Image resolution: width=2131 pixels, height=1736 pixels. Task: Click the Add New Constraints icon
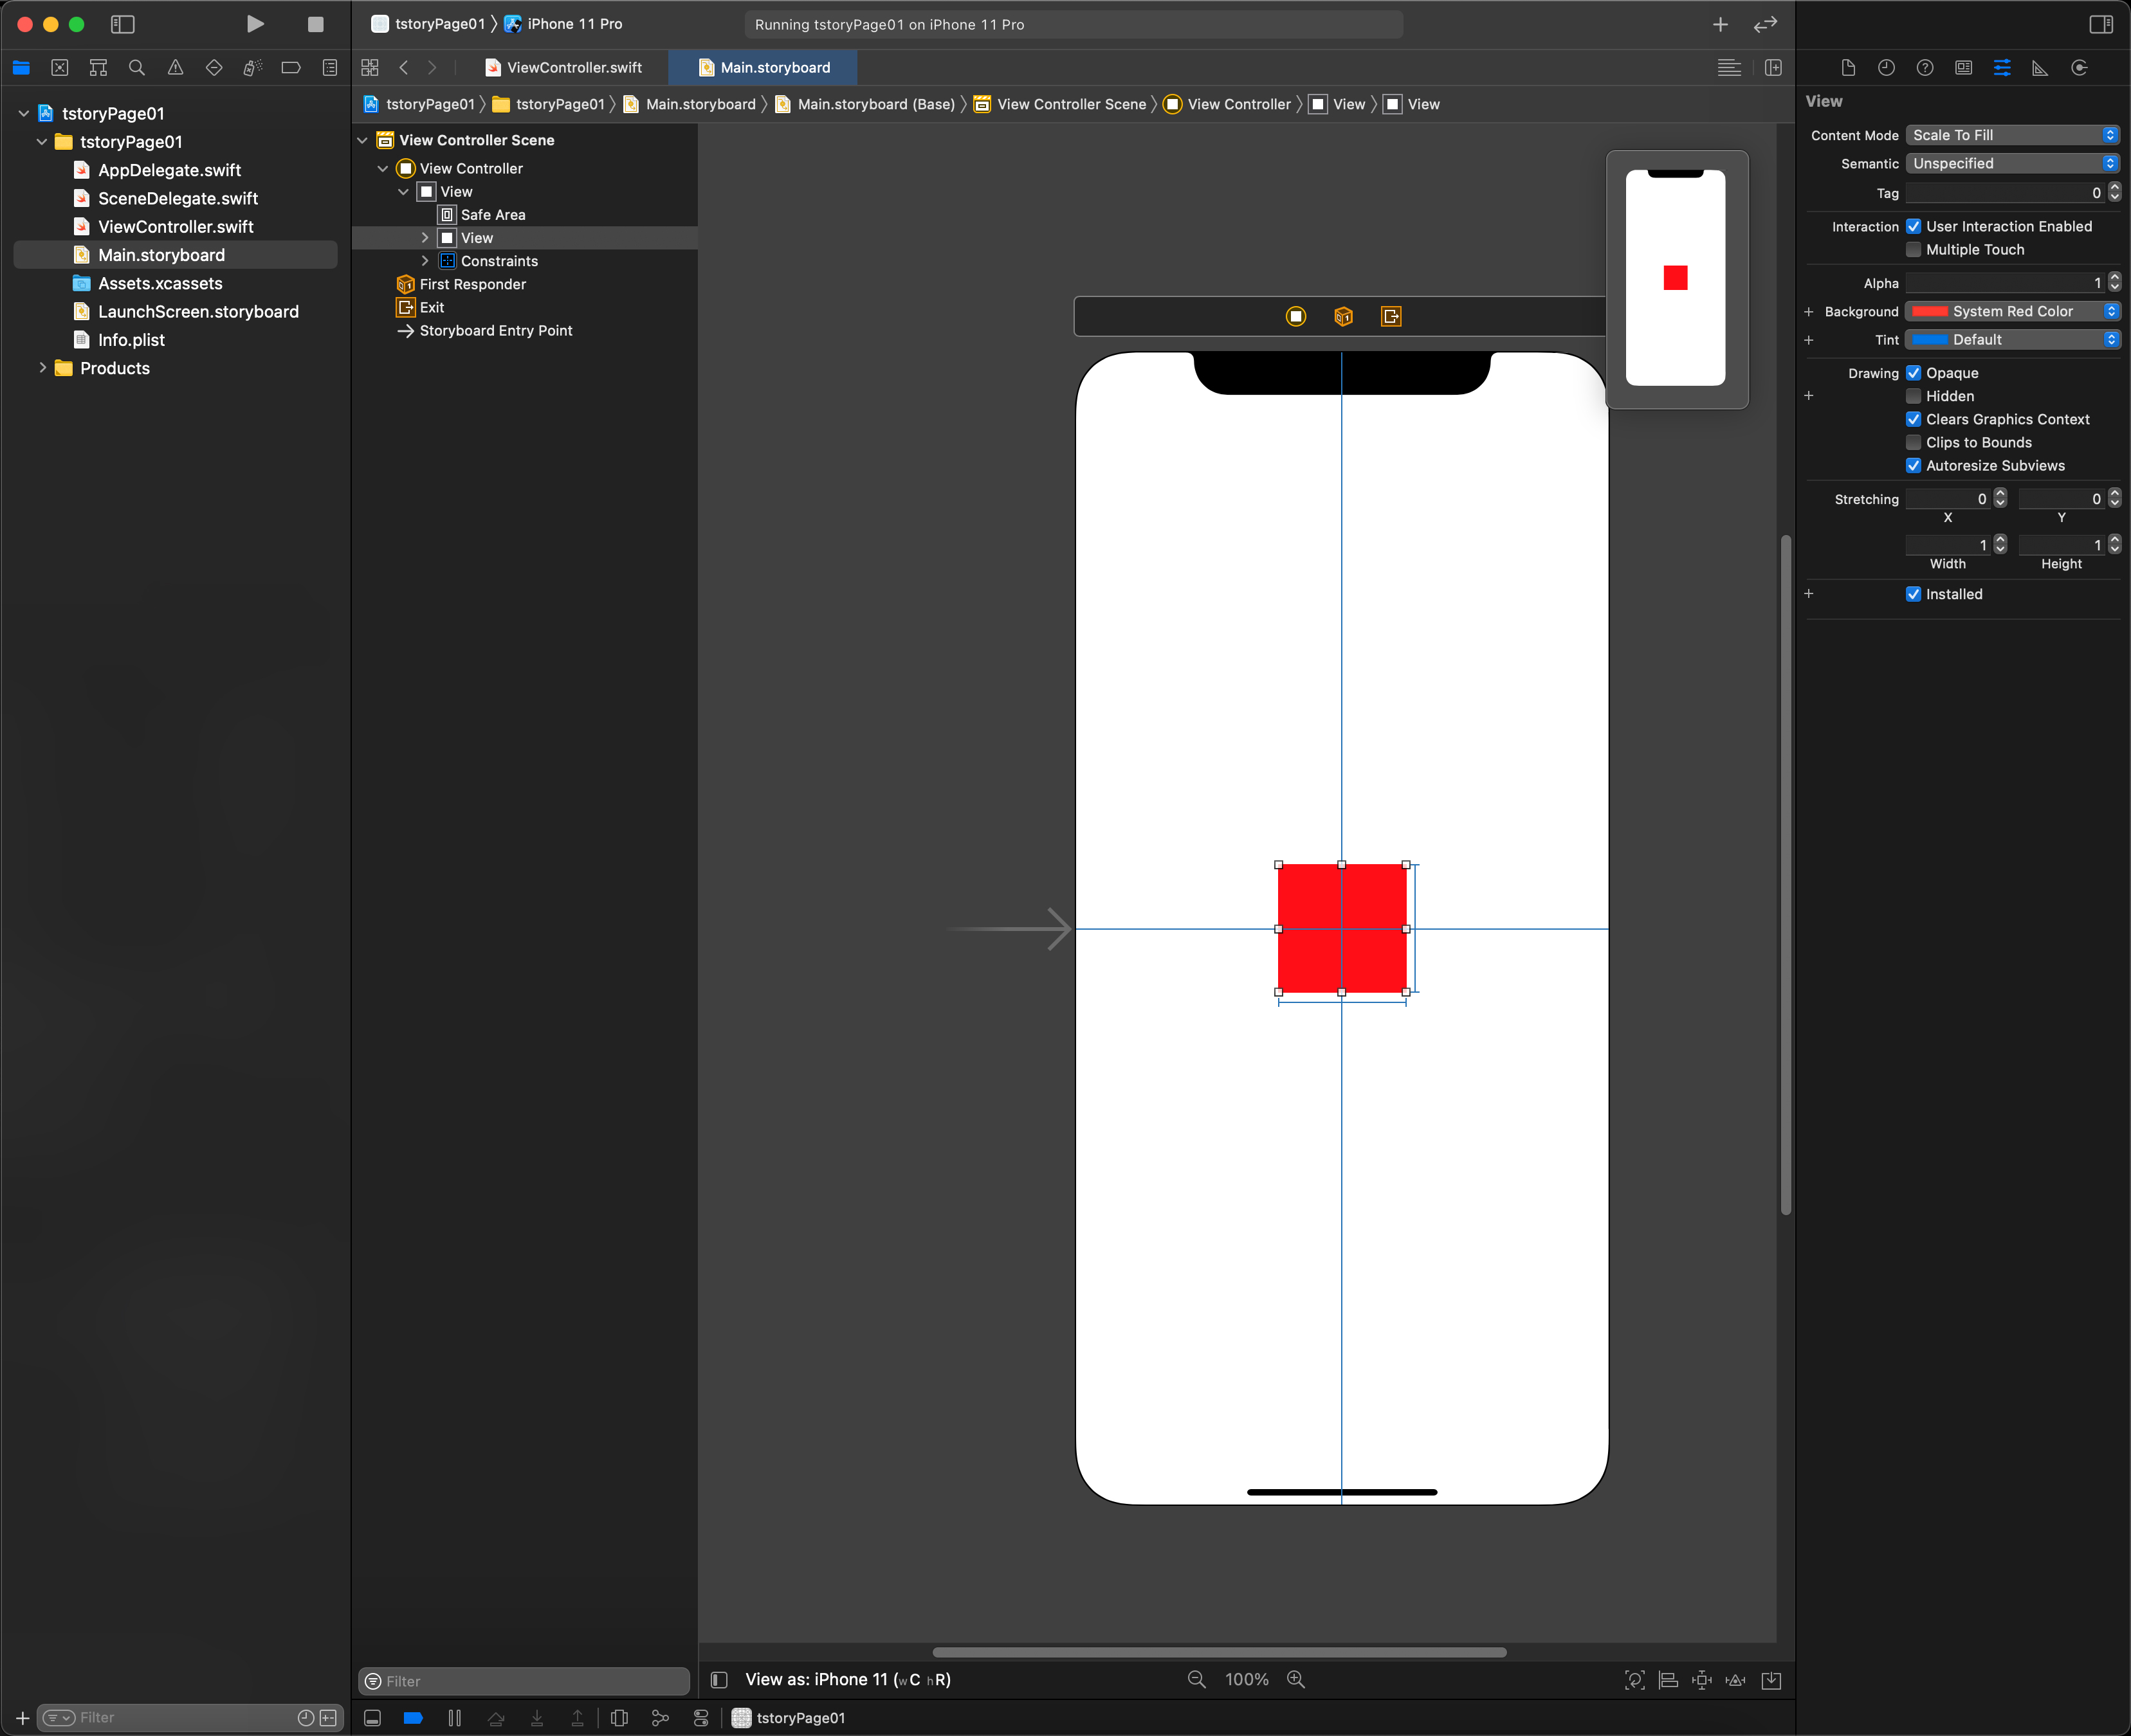click(x=1701, y=1680)
